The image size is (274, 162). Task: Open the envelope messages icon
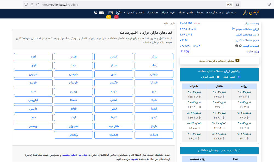(111, 13)
